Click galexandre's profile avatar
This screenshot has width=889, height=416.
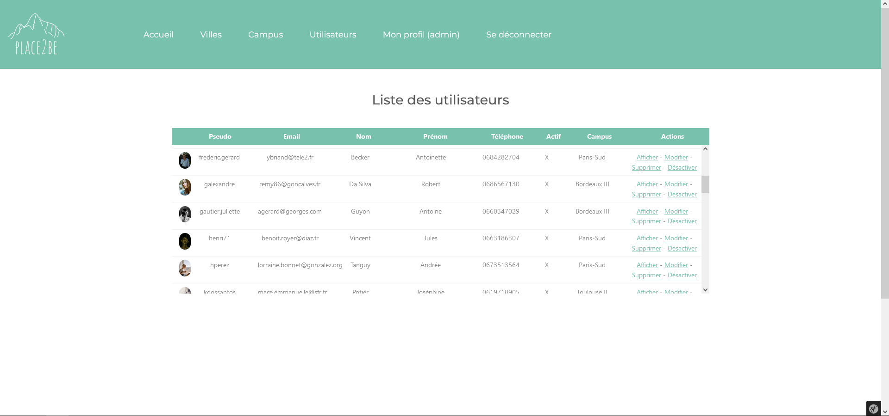185,187
